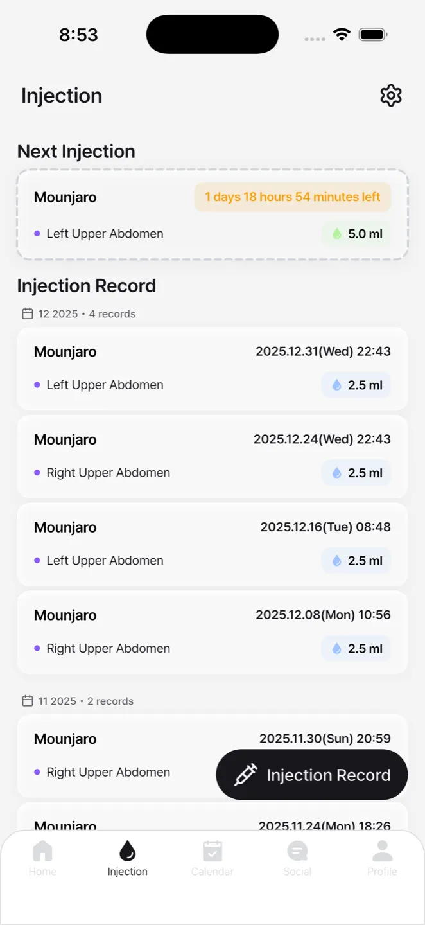Tap the Injection droplet icon in nav bar
This screenshot has height=925, width=425.
tap(127, 851)
